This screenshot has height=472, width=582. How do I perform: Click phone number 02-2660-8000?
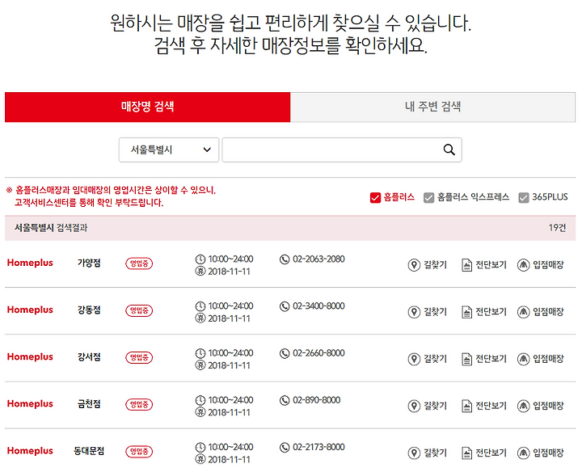coord(318,354)
